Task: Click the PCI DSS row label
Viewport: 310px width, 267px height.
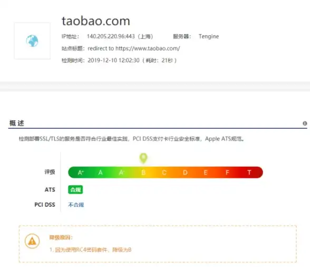Action: [45, 205]
